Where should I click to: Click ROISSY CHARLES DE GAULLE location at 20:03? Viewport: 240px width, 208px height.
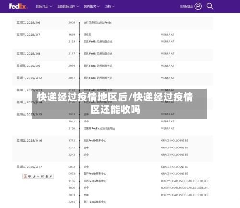point(185,195)
